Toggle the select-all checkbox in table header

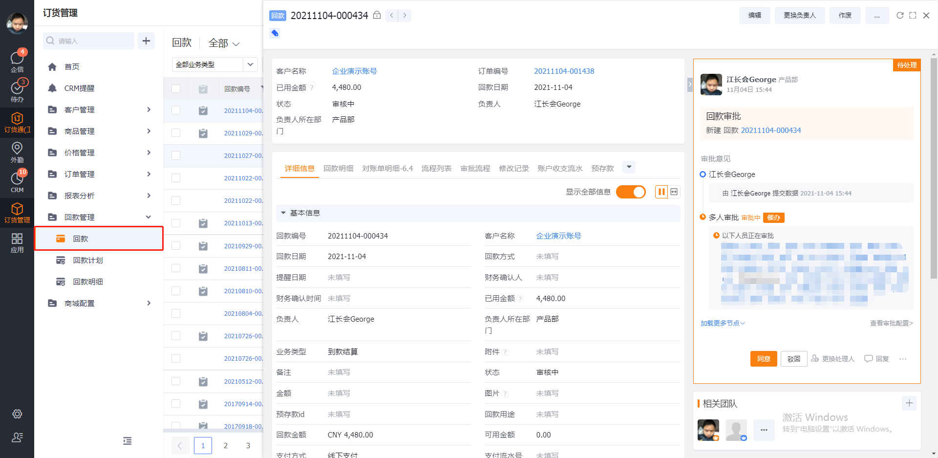click(x=176, y=88)
